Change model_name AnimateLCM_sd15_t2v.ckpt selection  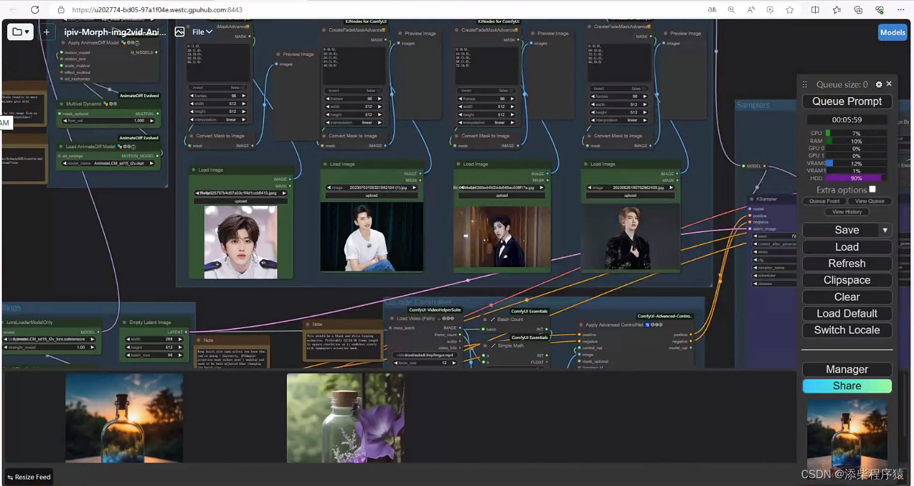[x=109, y=163]
